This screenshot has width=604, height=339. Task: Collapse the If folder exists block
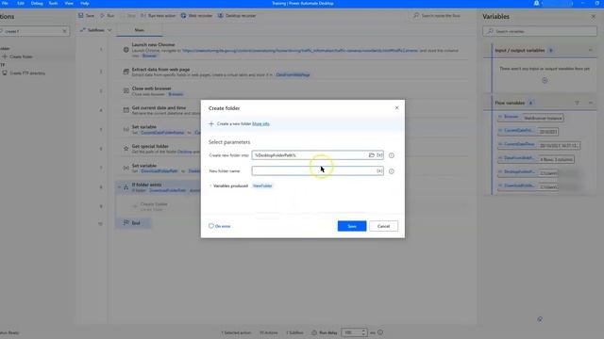[x=119, y=187]
